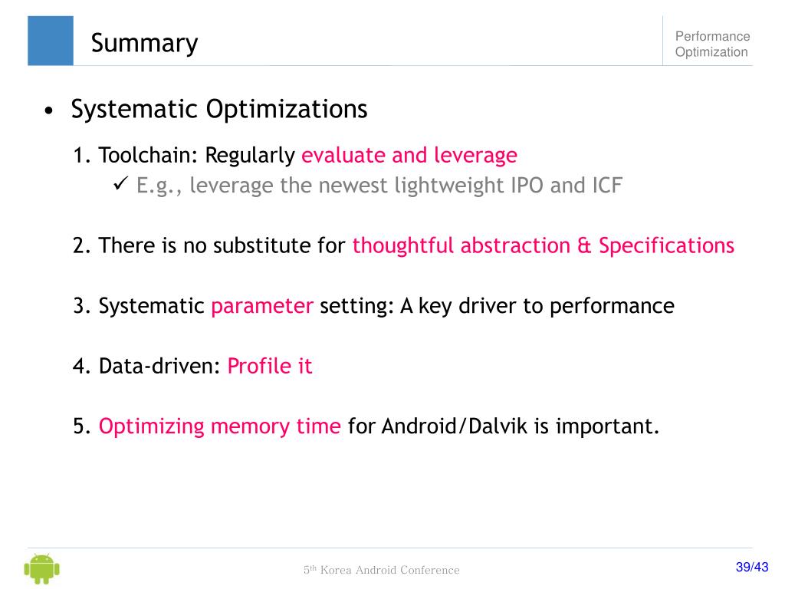The height and width of the screenshot is (589, 785).
Task: Click the Systematic Optimizations heading
Action: click(x=219, y=109)
